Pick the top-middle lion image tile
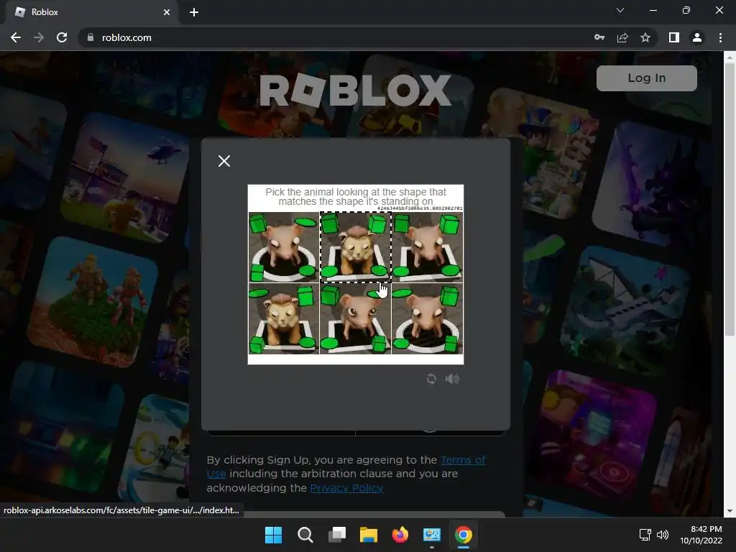736x552 pixels. (x=355, y=247)
